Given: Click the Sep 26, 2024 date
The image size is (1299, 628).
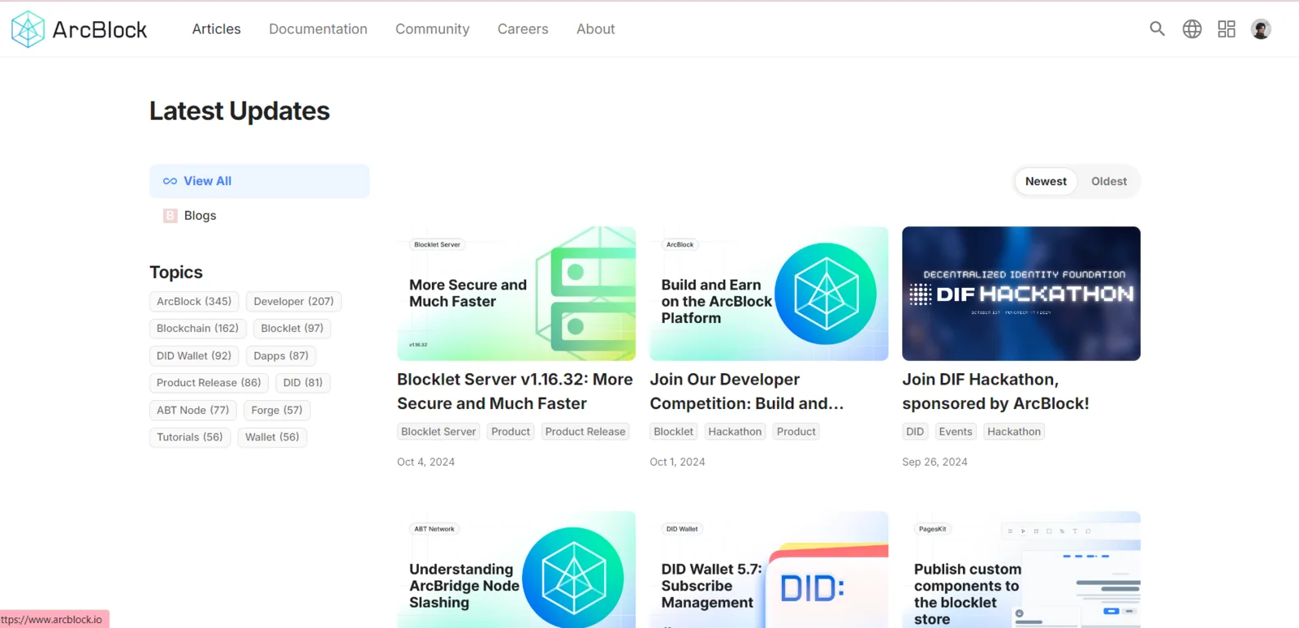Looking at the screenshot, I should click(x=934, y=462).
